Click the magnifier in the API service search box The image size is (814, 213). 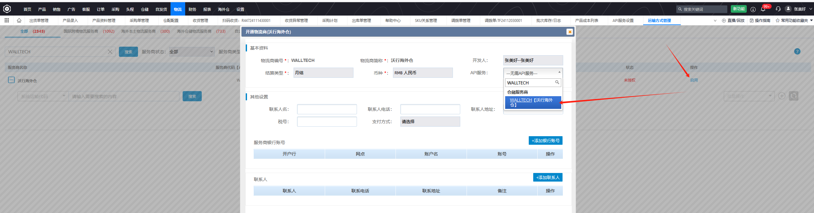[557, 83]
